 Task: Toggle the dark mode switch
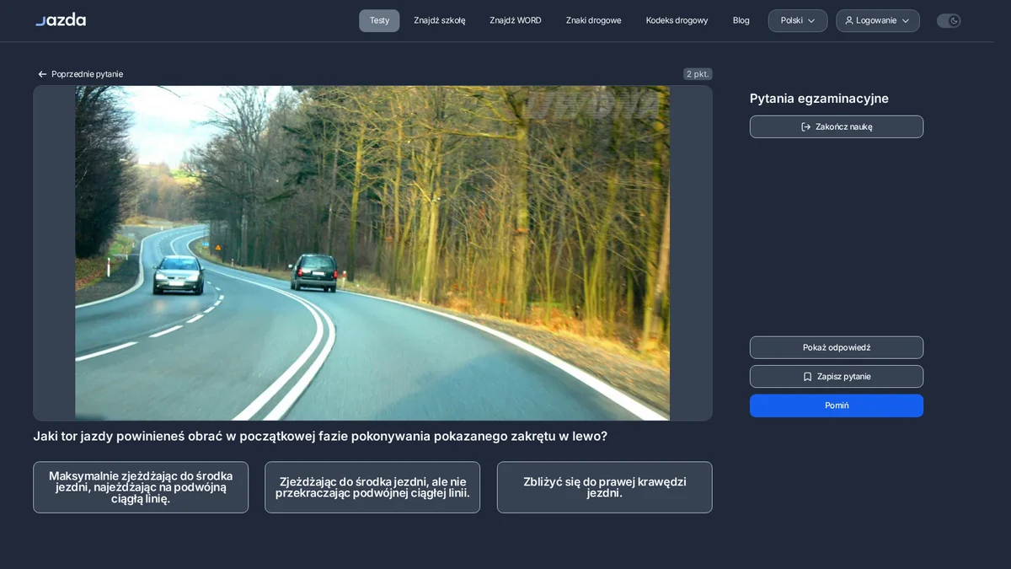(949, 20)
